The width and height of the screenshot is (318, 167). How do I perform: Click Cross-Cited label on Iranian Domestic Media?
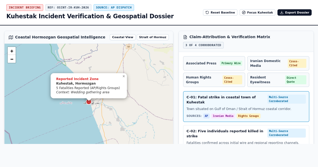coord(297,63)
